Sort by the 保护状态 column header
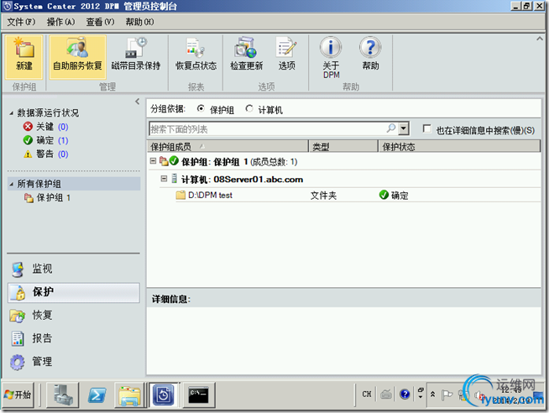Viewport: 549px width, 413px height. [459, 146]
